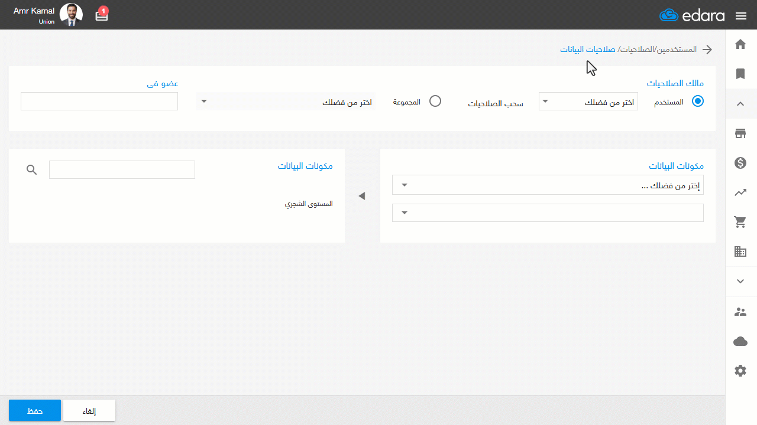Go to the Home sidebar icon
The image size is (757, 425).
[x=740, y=44]
